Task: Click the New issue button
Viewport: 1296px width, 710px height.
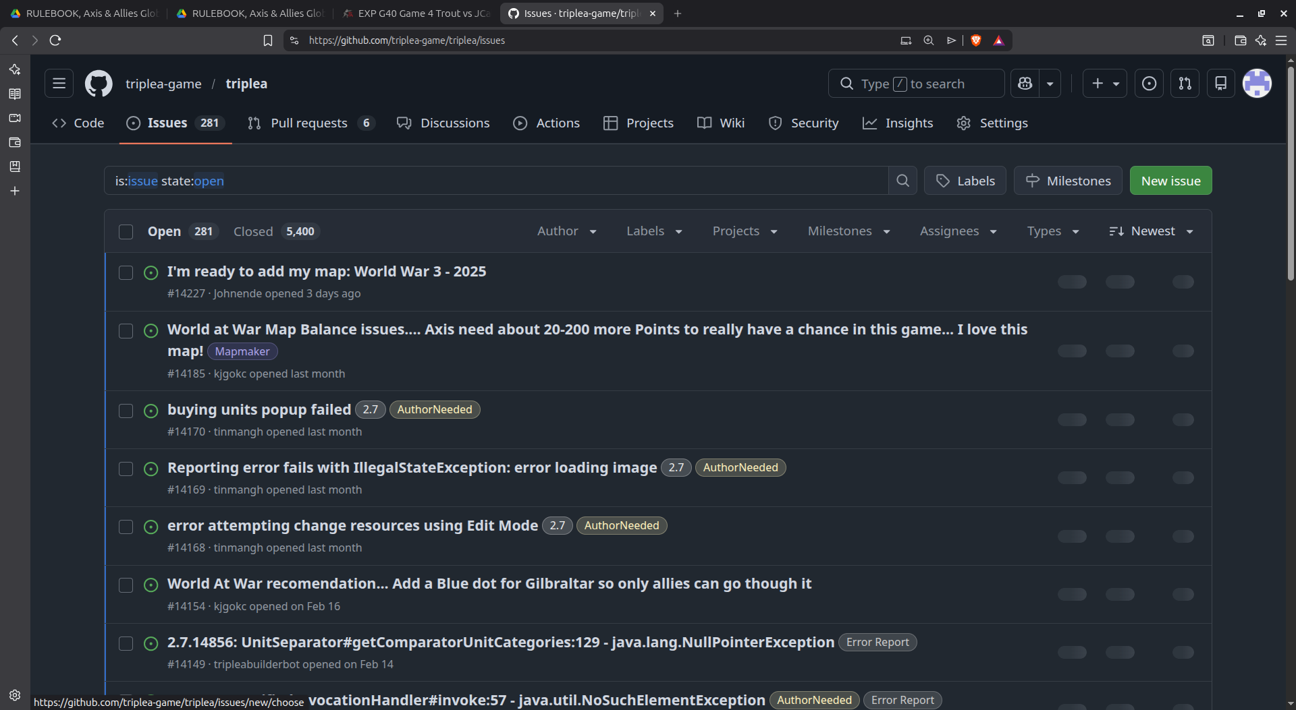Action: (x=1170, y=180)
